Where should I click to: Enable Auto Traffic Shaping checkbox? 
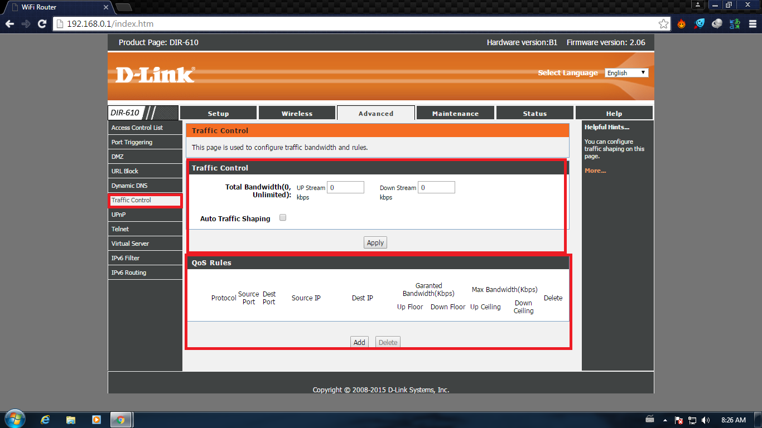[x=283, y=218]
